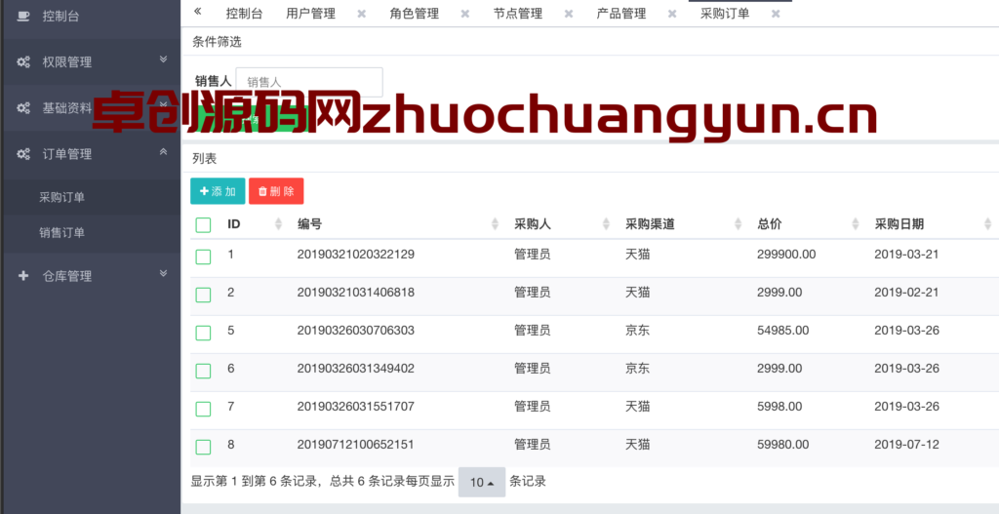Click the coffee cup icon beside 控制台
This screenshot has height=514, width=999.
(x=23, y=17)
